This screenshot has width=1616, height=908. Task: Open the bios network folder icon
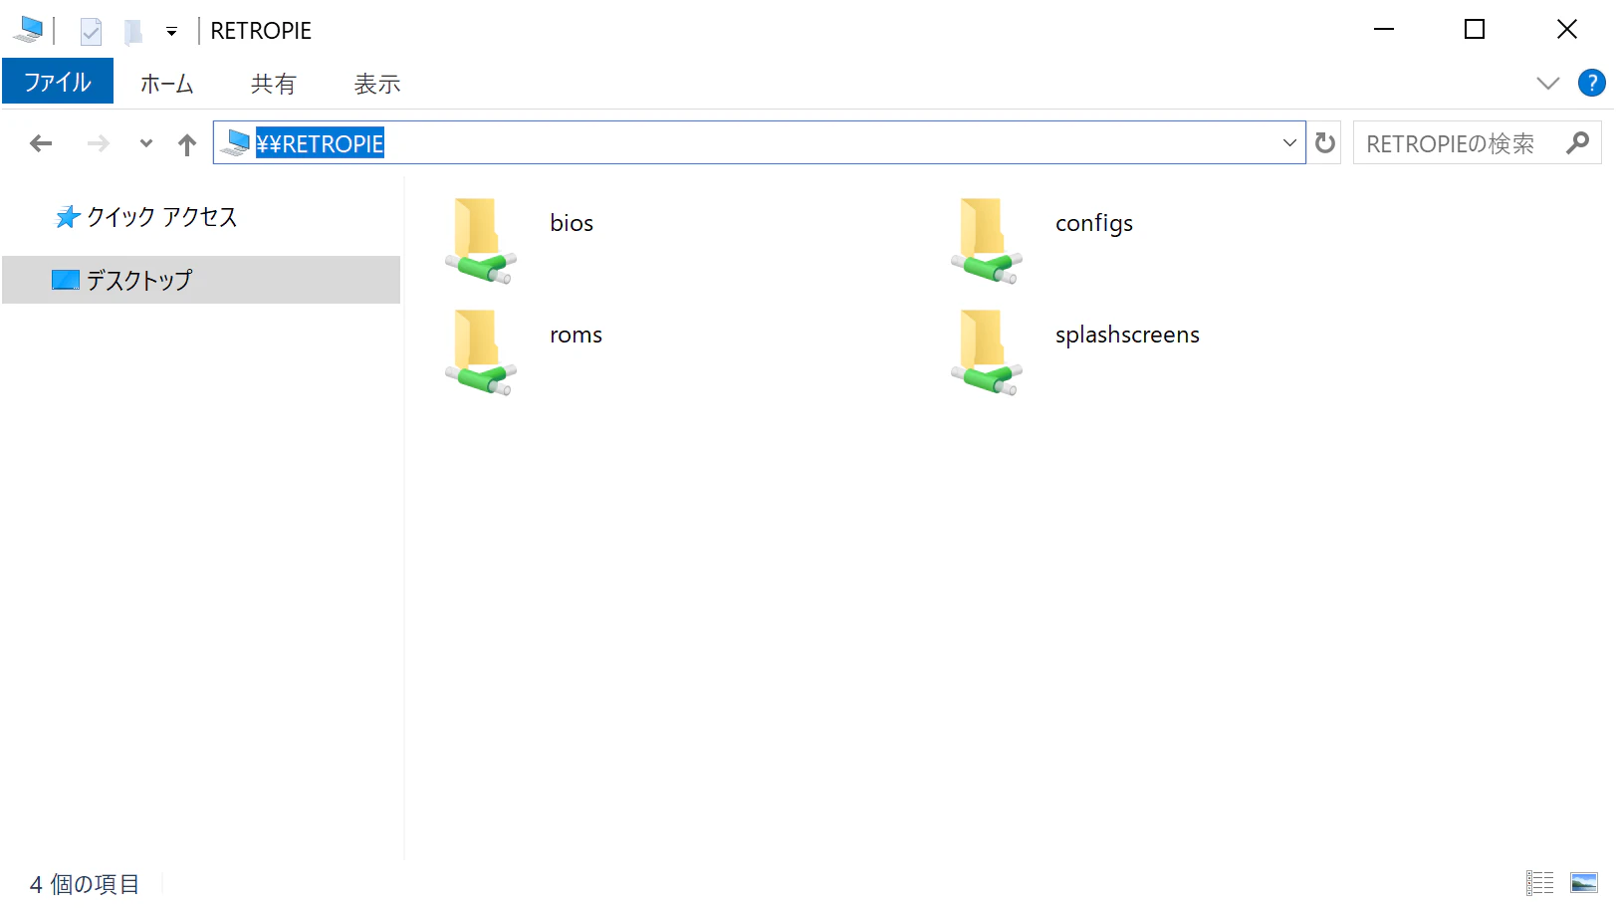point(481,241)
